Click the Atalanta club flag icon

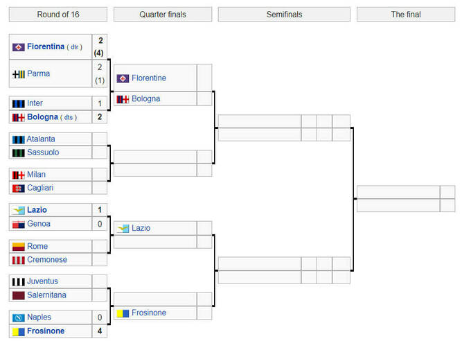click(19, 139)
